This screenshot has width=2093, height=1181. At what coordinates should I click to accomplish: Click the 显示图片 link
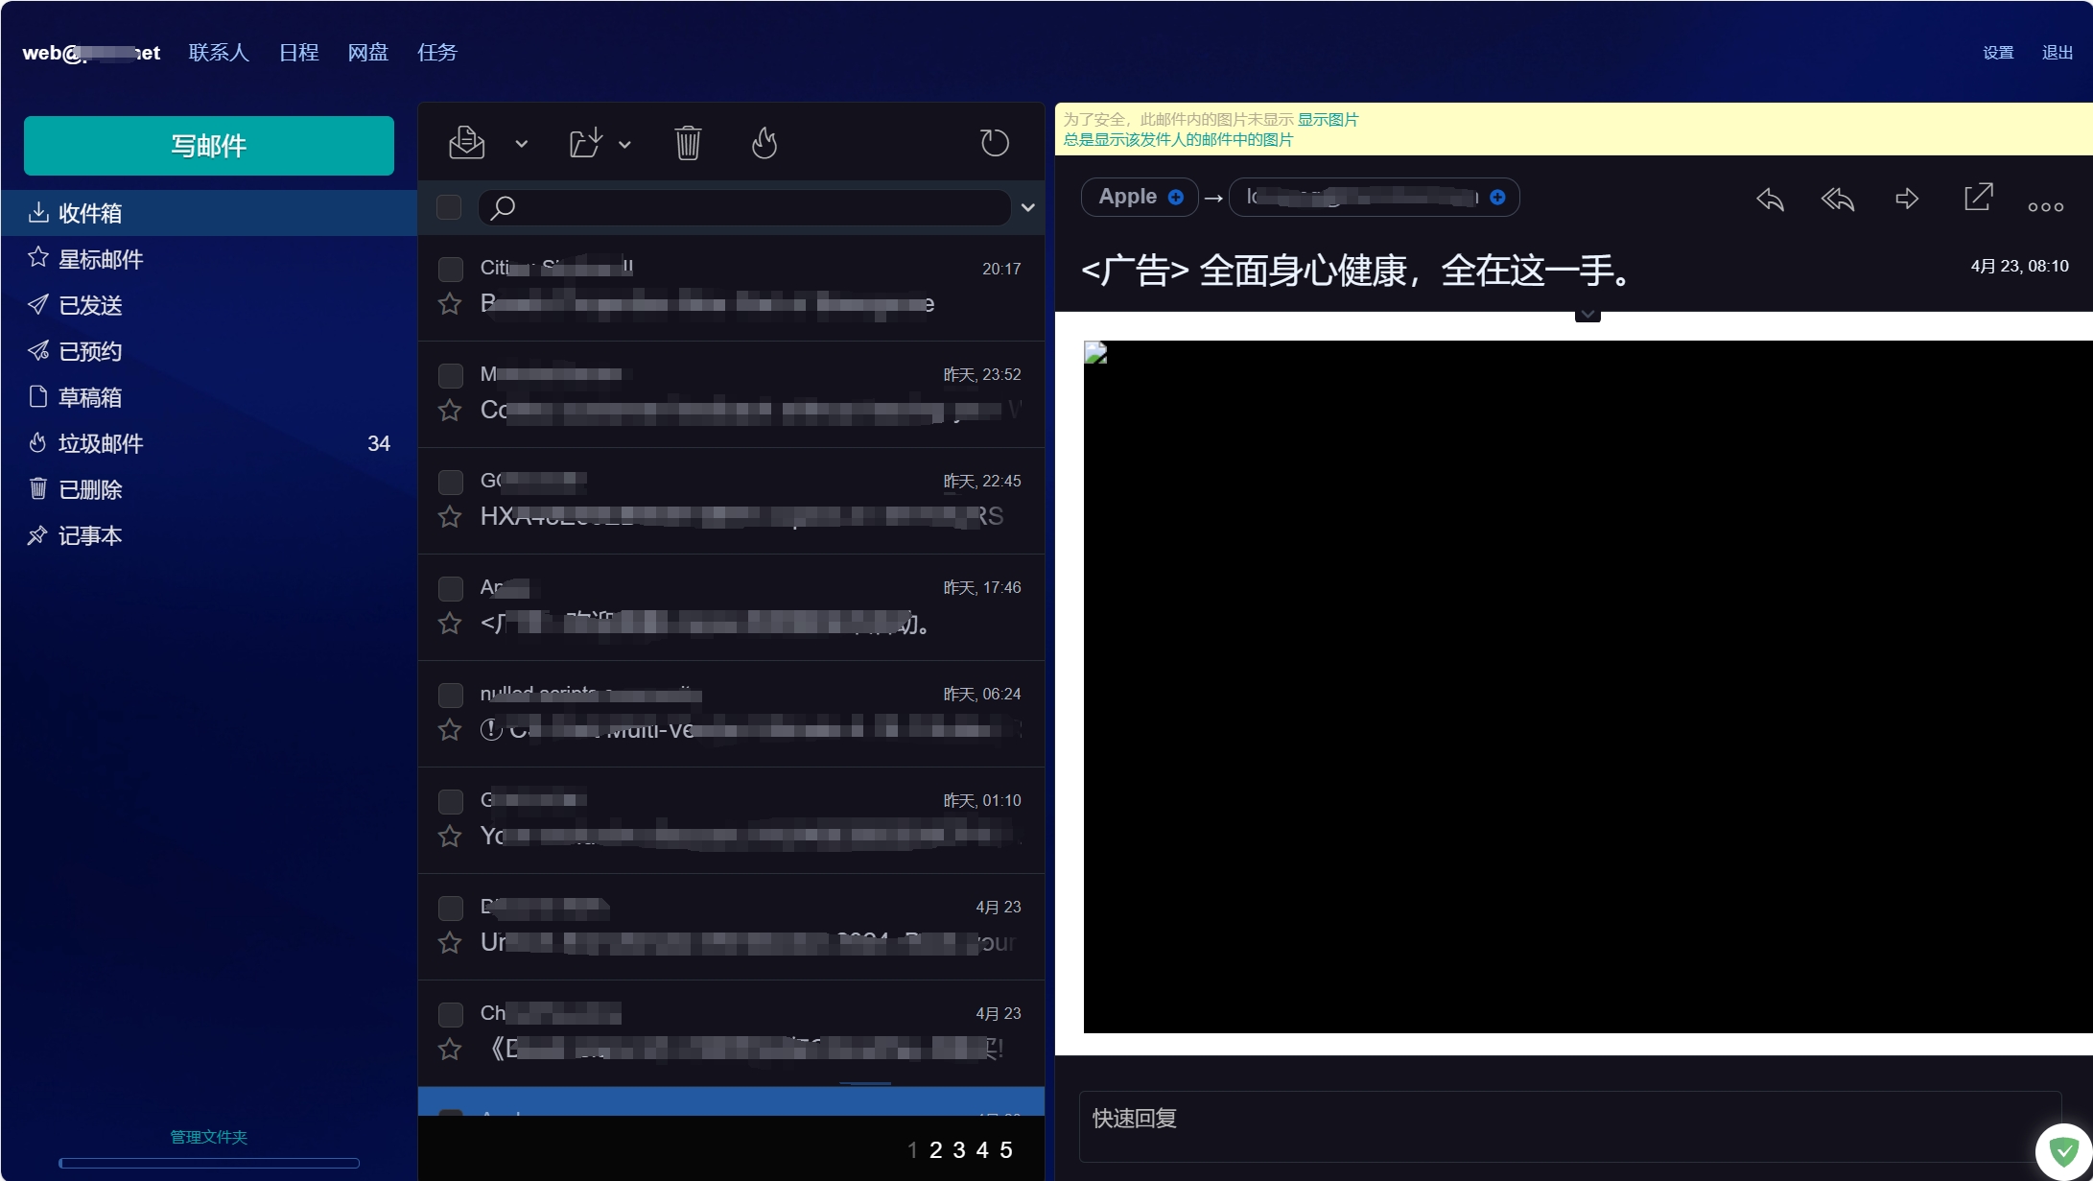tap(1328, 120)
